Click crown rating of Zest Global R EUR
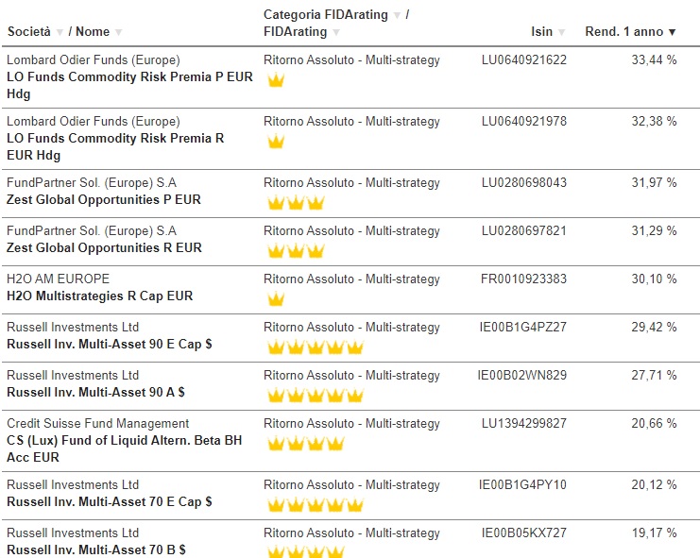 [x=296, y=251]
